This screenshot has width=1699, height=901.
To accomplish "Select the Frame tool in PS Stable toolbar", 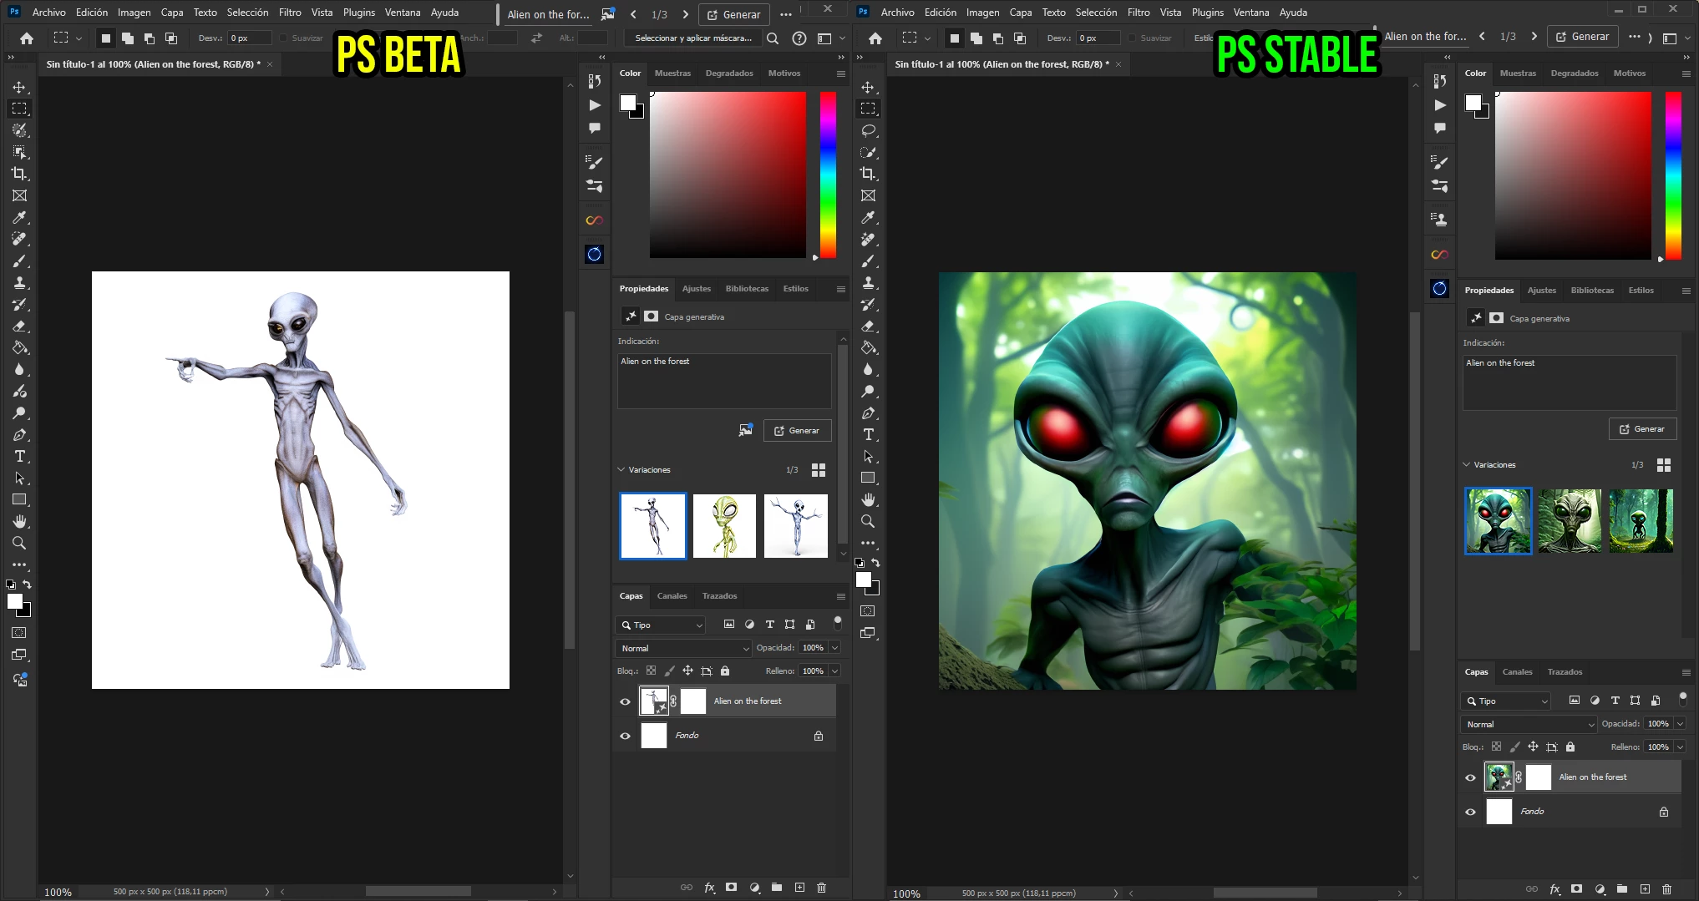I will (868, 195).
